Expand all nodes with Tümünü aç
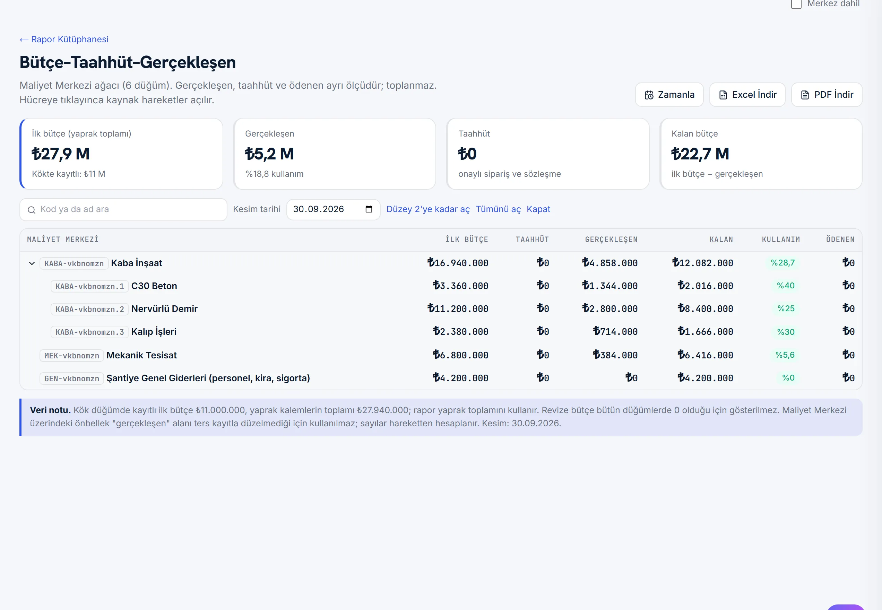882x610 pixels. tap(498, 209)
